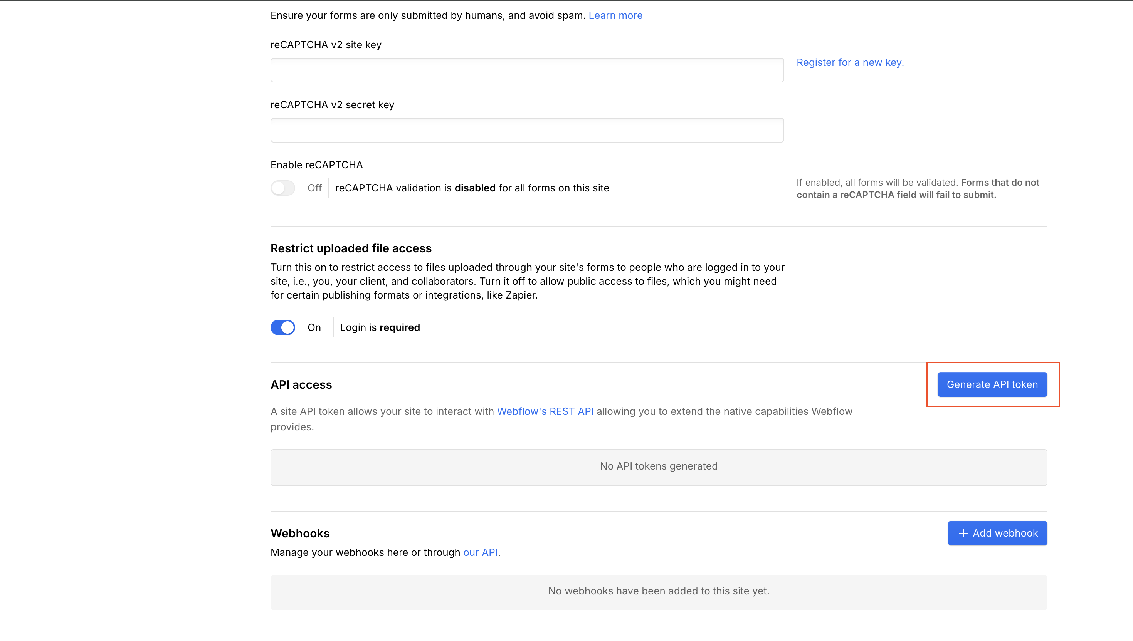
Task: Click the Restrict uploaded file access heading
Action: 351,248
